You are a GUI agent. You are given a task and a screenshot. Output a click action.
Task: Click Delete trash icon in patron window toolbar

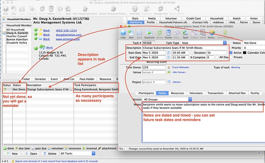51,9
